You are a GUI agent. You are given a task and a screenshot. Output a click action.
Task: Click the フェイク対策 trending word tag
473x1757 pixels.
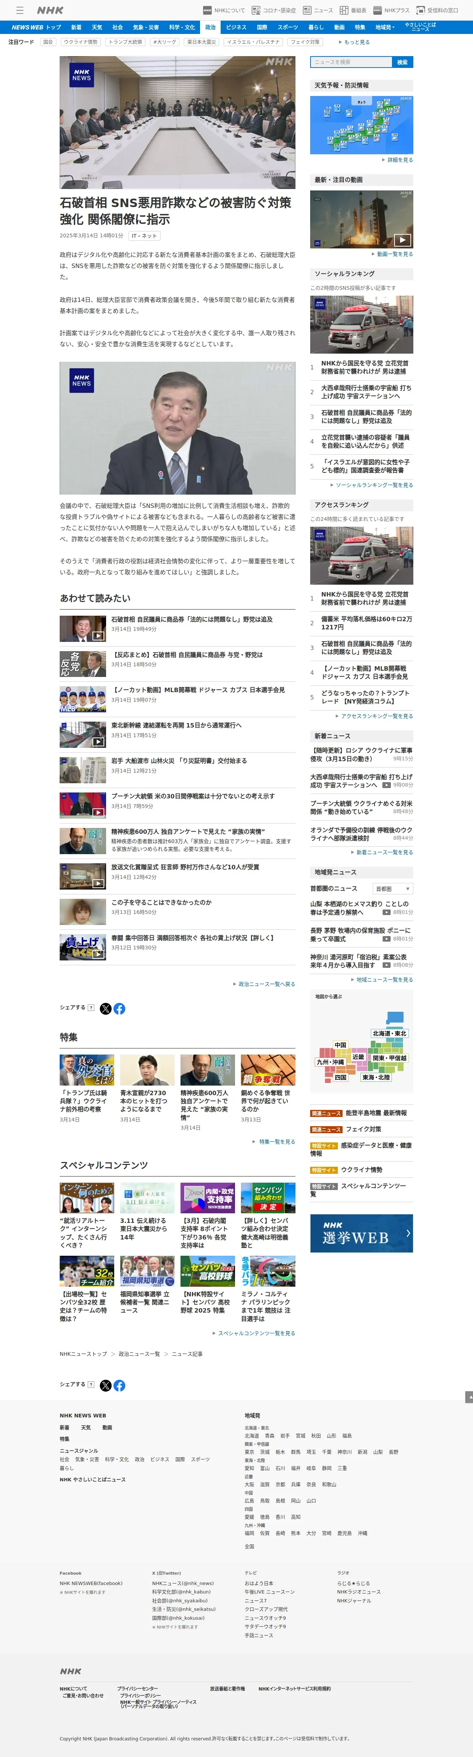[305, 42]
